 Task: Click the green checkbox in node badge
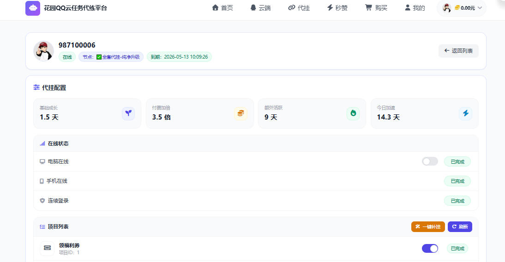[x=99, y=57]
